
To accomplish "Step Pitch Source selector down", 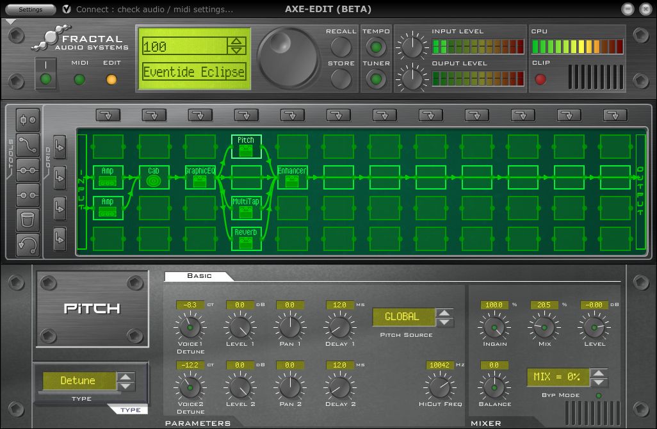I will click(x=444, y=322).
